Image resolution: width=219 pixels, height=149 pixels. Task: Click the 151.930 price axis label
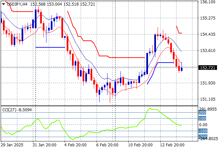click(208, 83)
